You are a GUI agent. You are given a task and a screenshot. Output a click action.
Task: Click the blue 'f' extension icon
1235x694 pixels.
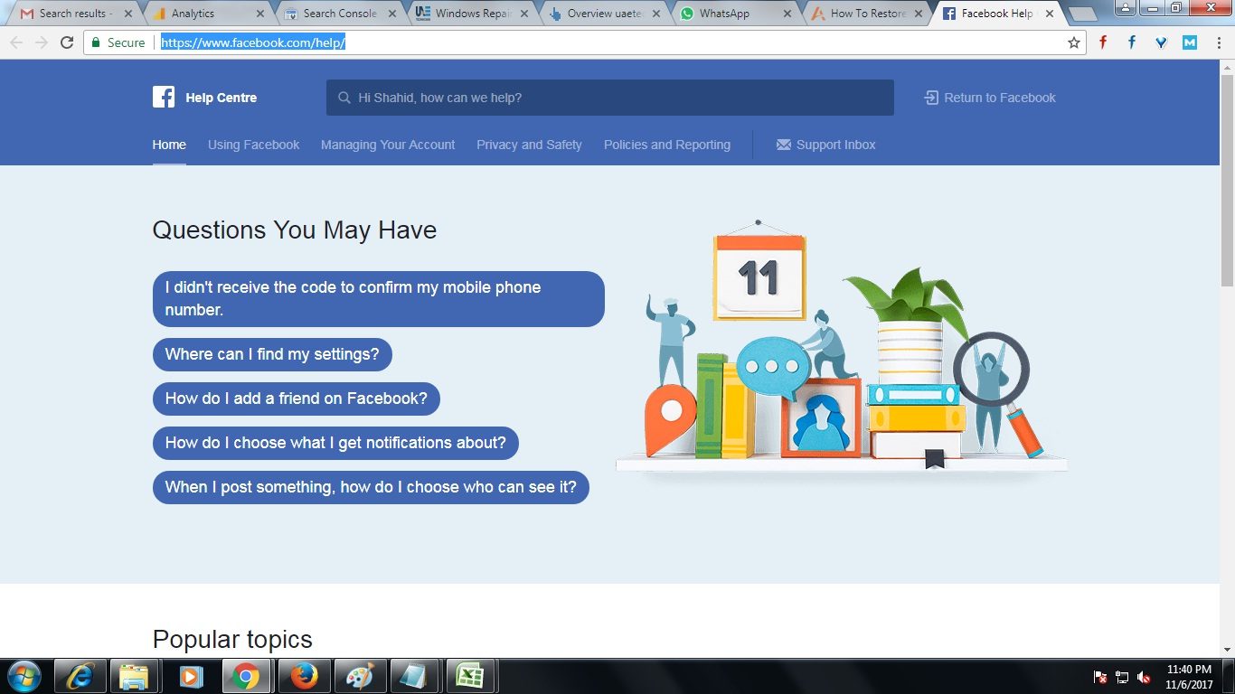tap(1132, 42)
